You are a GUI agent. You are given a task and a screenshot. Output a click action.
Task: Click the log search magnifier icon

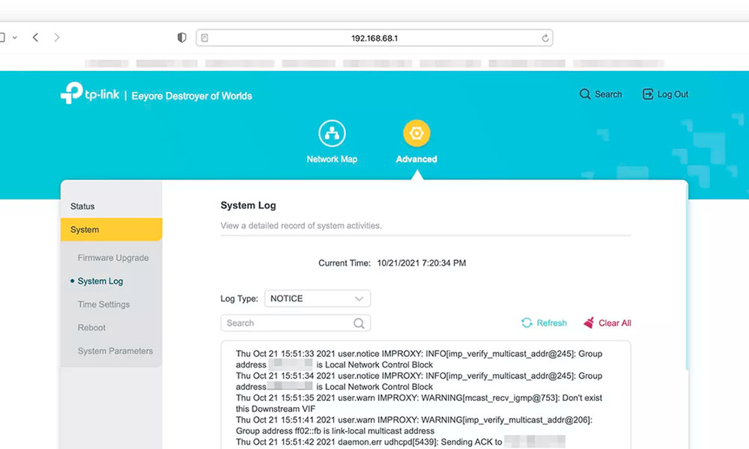(359, 323)
